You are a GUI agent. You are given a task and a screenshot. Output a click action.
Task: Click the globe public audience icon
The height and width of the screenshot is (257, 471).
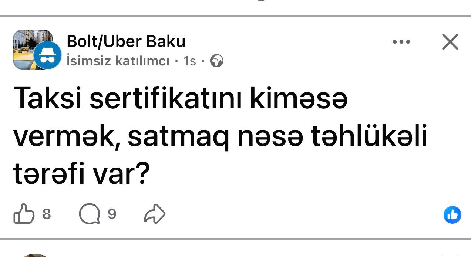tap(217, 61)
